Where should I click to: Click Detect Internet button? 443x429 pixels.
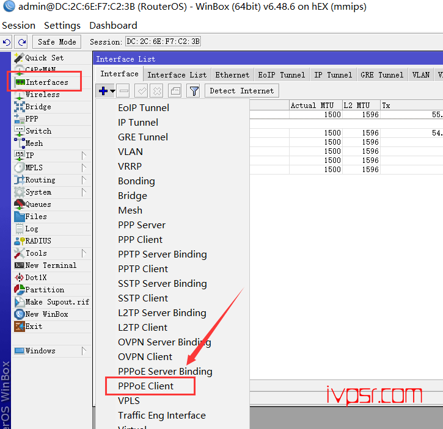pyautogui.click(x=242, y=91)
